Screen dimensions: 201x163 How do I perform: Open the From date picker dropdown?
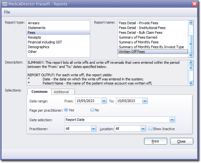point(104,101)
